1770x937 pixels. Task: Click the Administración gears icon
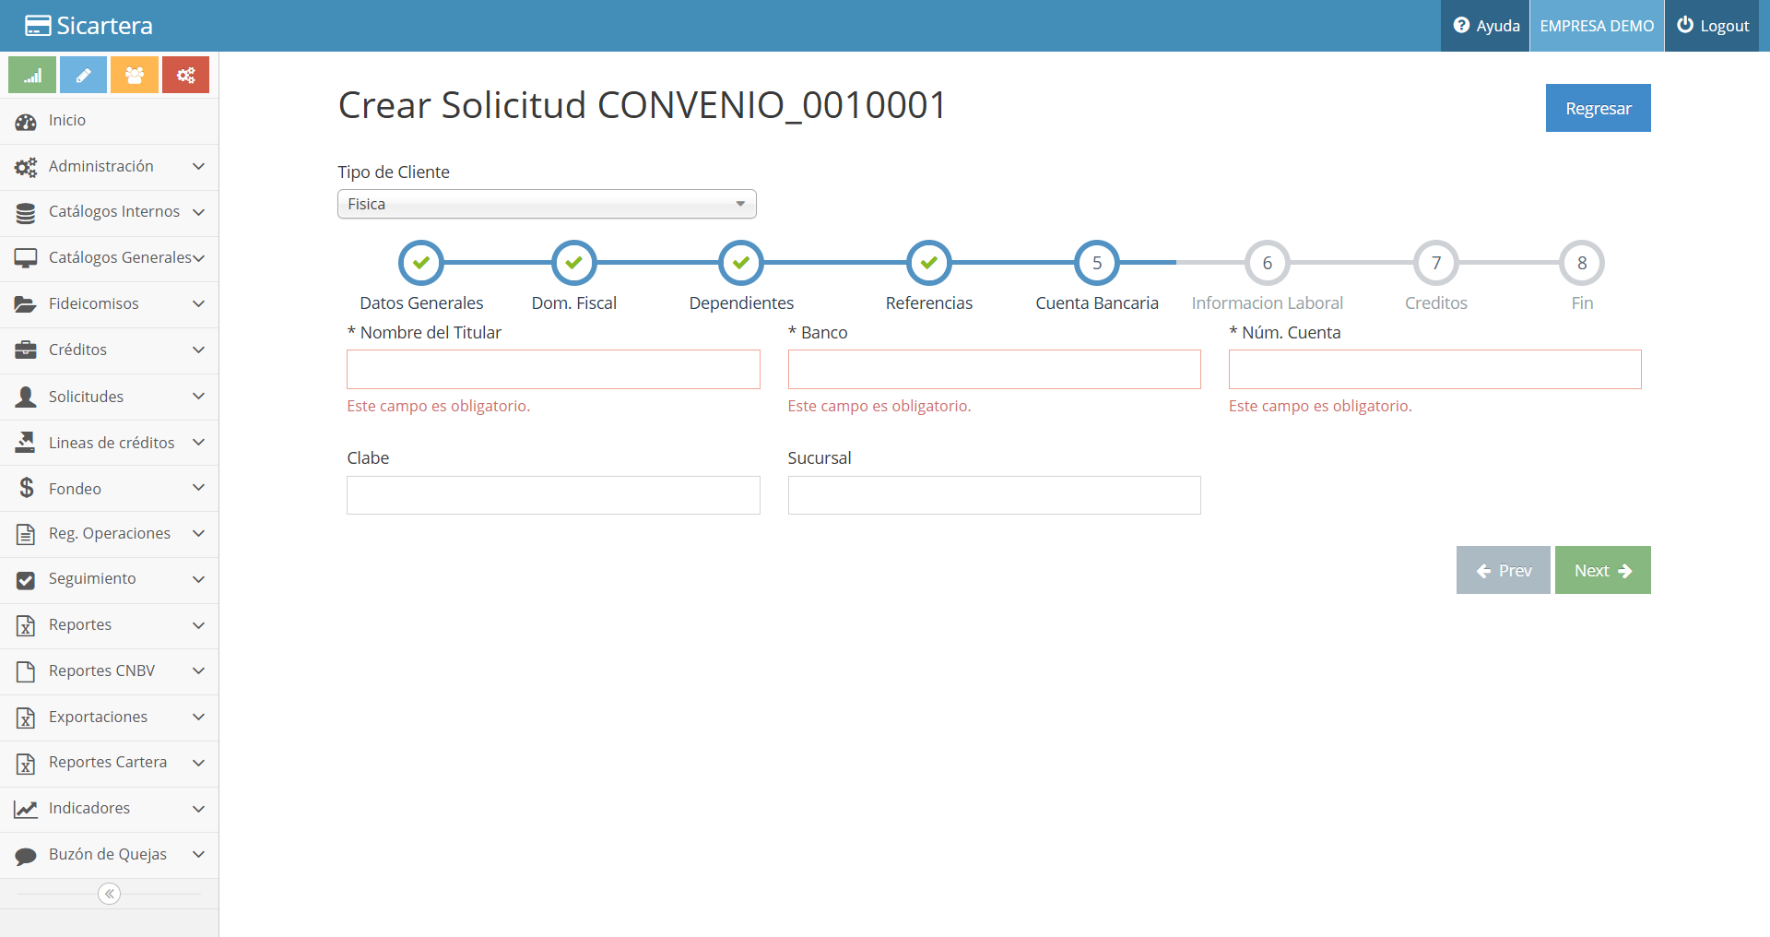(26, 167)
